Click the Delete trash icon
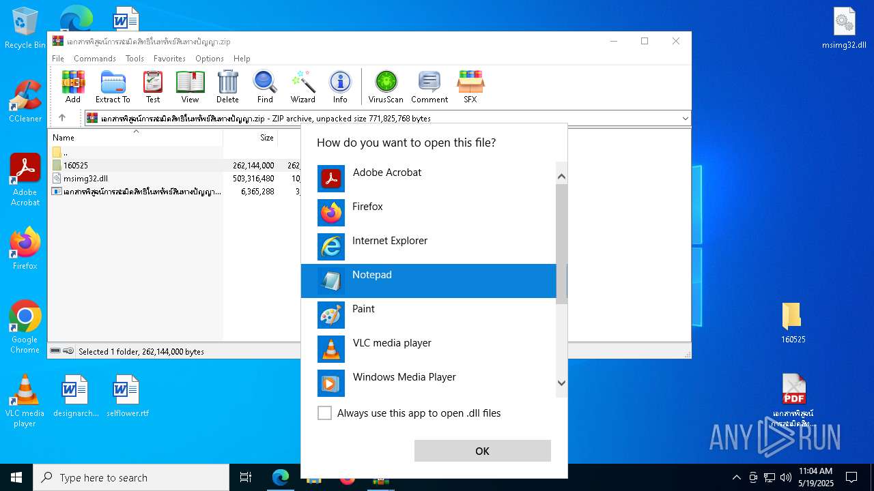The width and height of the screenshot is (874, 491). tap(227, 87)
